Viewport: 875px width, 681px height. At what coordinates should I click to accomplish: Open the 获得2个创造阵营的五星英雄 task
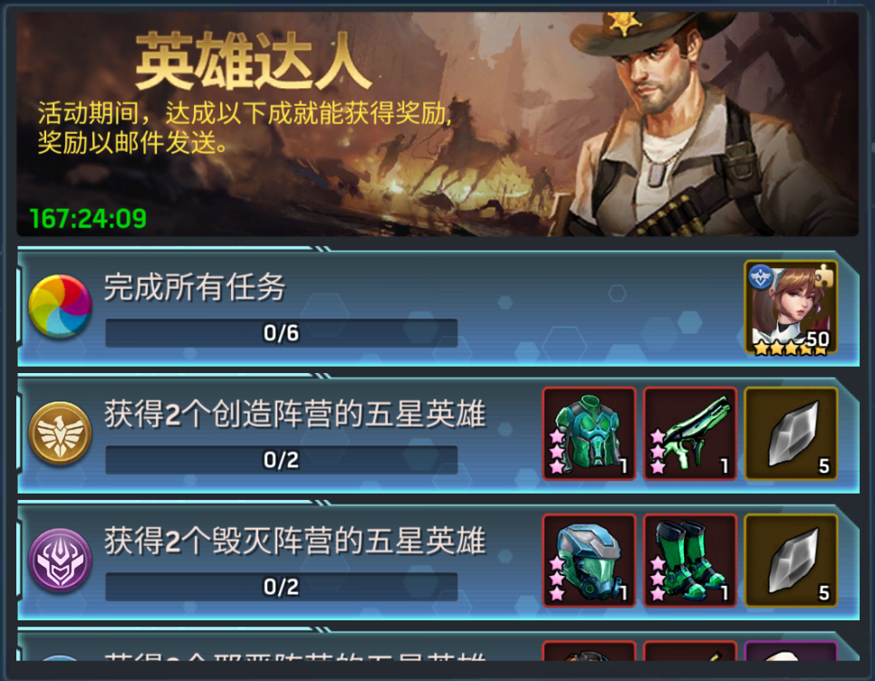(295, 414)
